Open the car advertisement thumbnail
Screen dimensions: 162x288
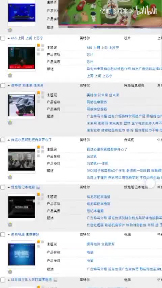click(22, 105)
